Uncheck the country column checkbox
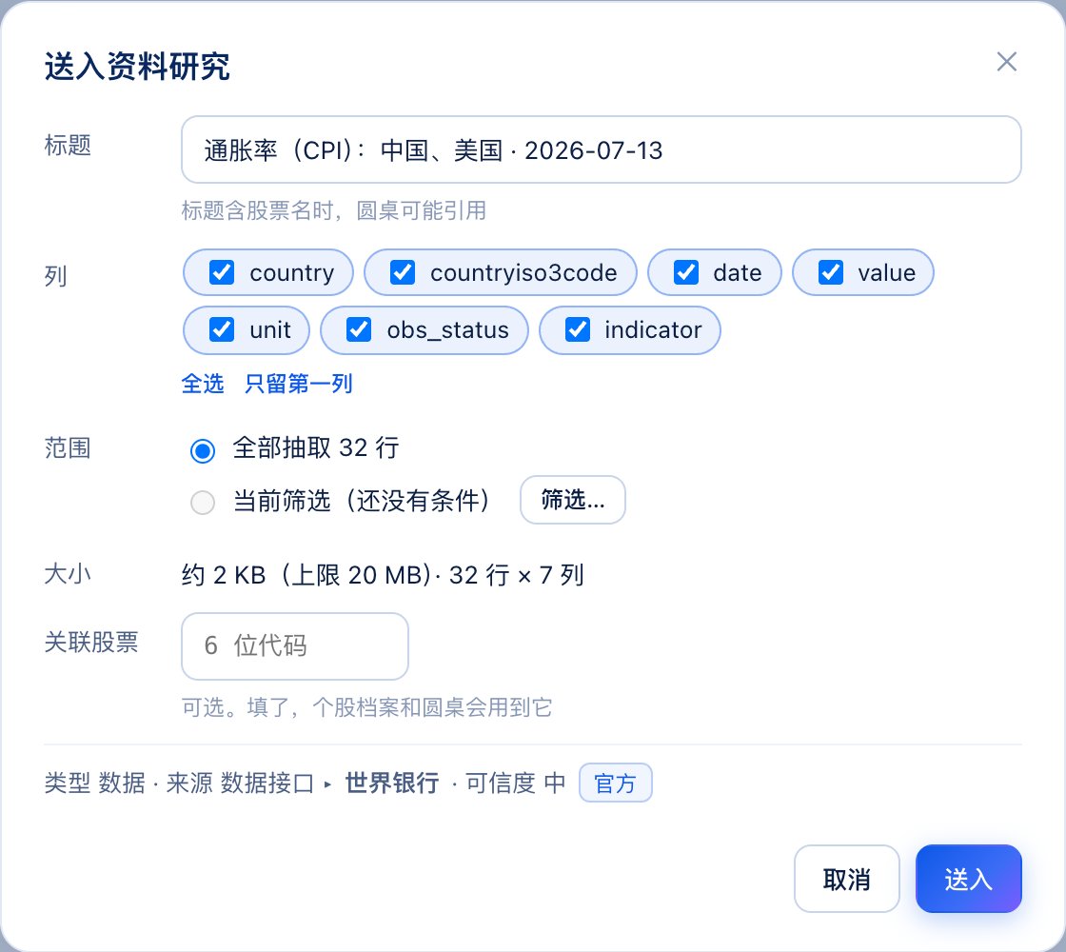 point(222,272)
